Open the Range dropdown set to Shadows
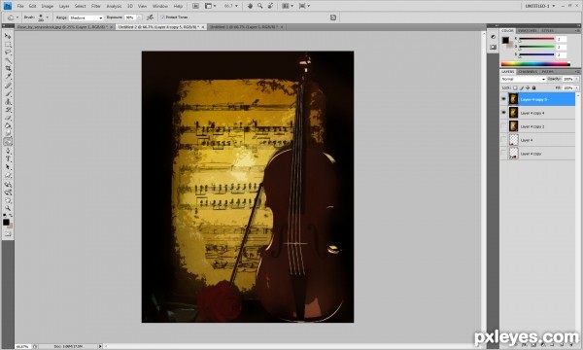583x350 pixels. 86,17
